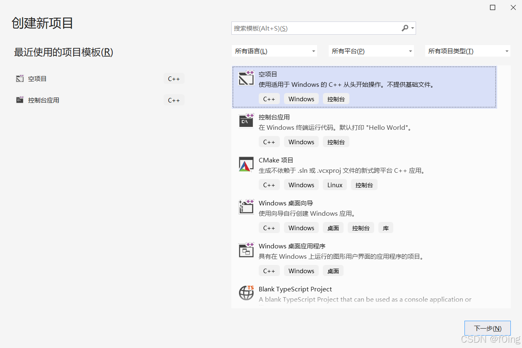Click the 控制台 tag under Windows 桌面向导
The height and width of the screenshot is (348, 522).
[361, 228]
